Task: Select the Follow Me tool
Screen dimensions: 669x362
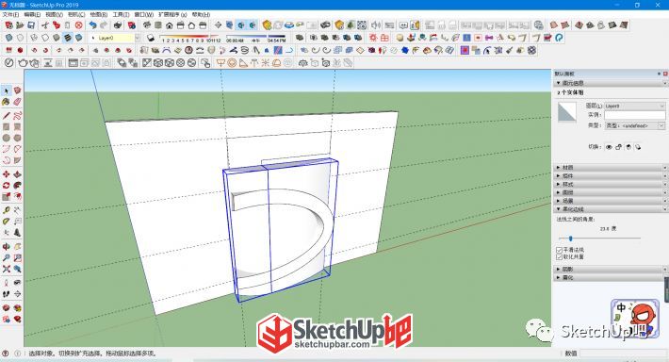Action: [17, 186]
